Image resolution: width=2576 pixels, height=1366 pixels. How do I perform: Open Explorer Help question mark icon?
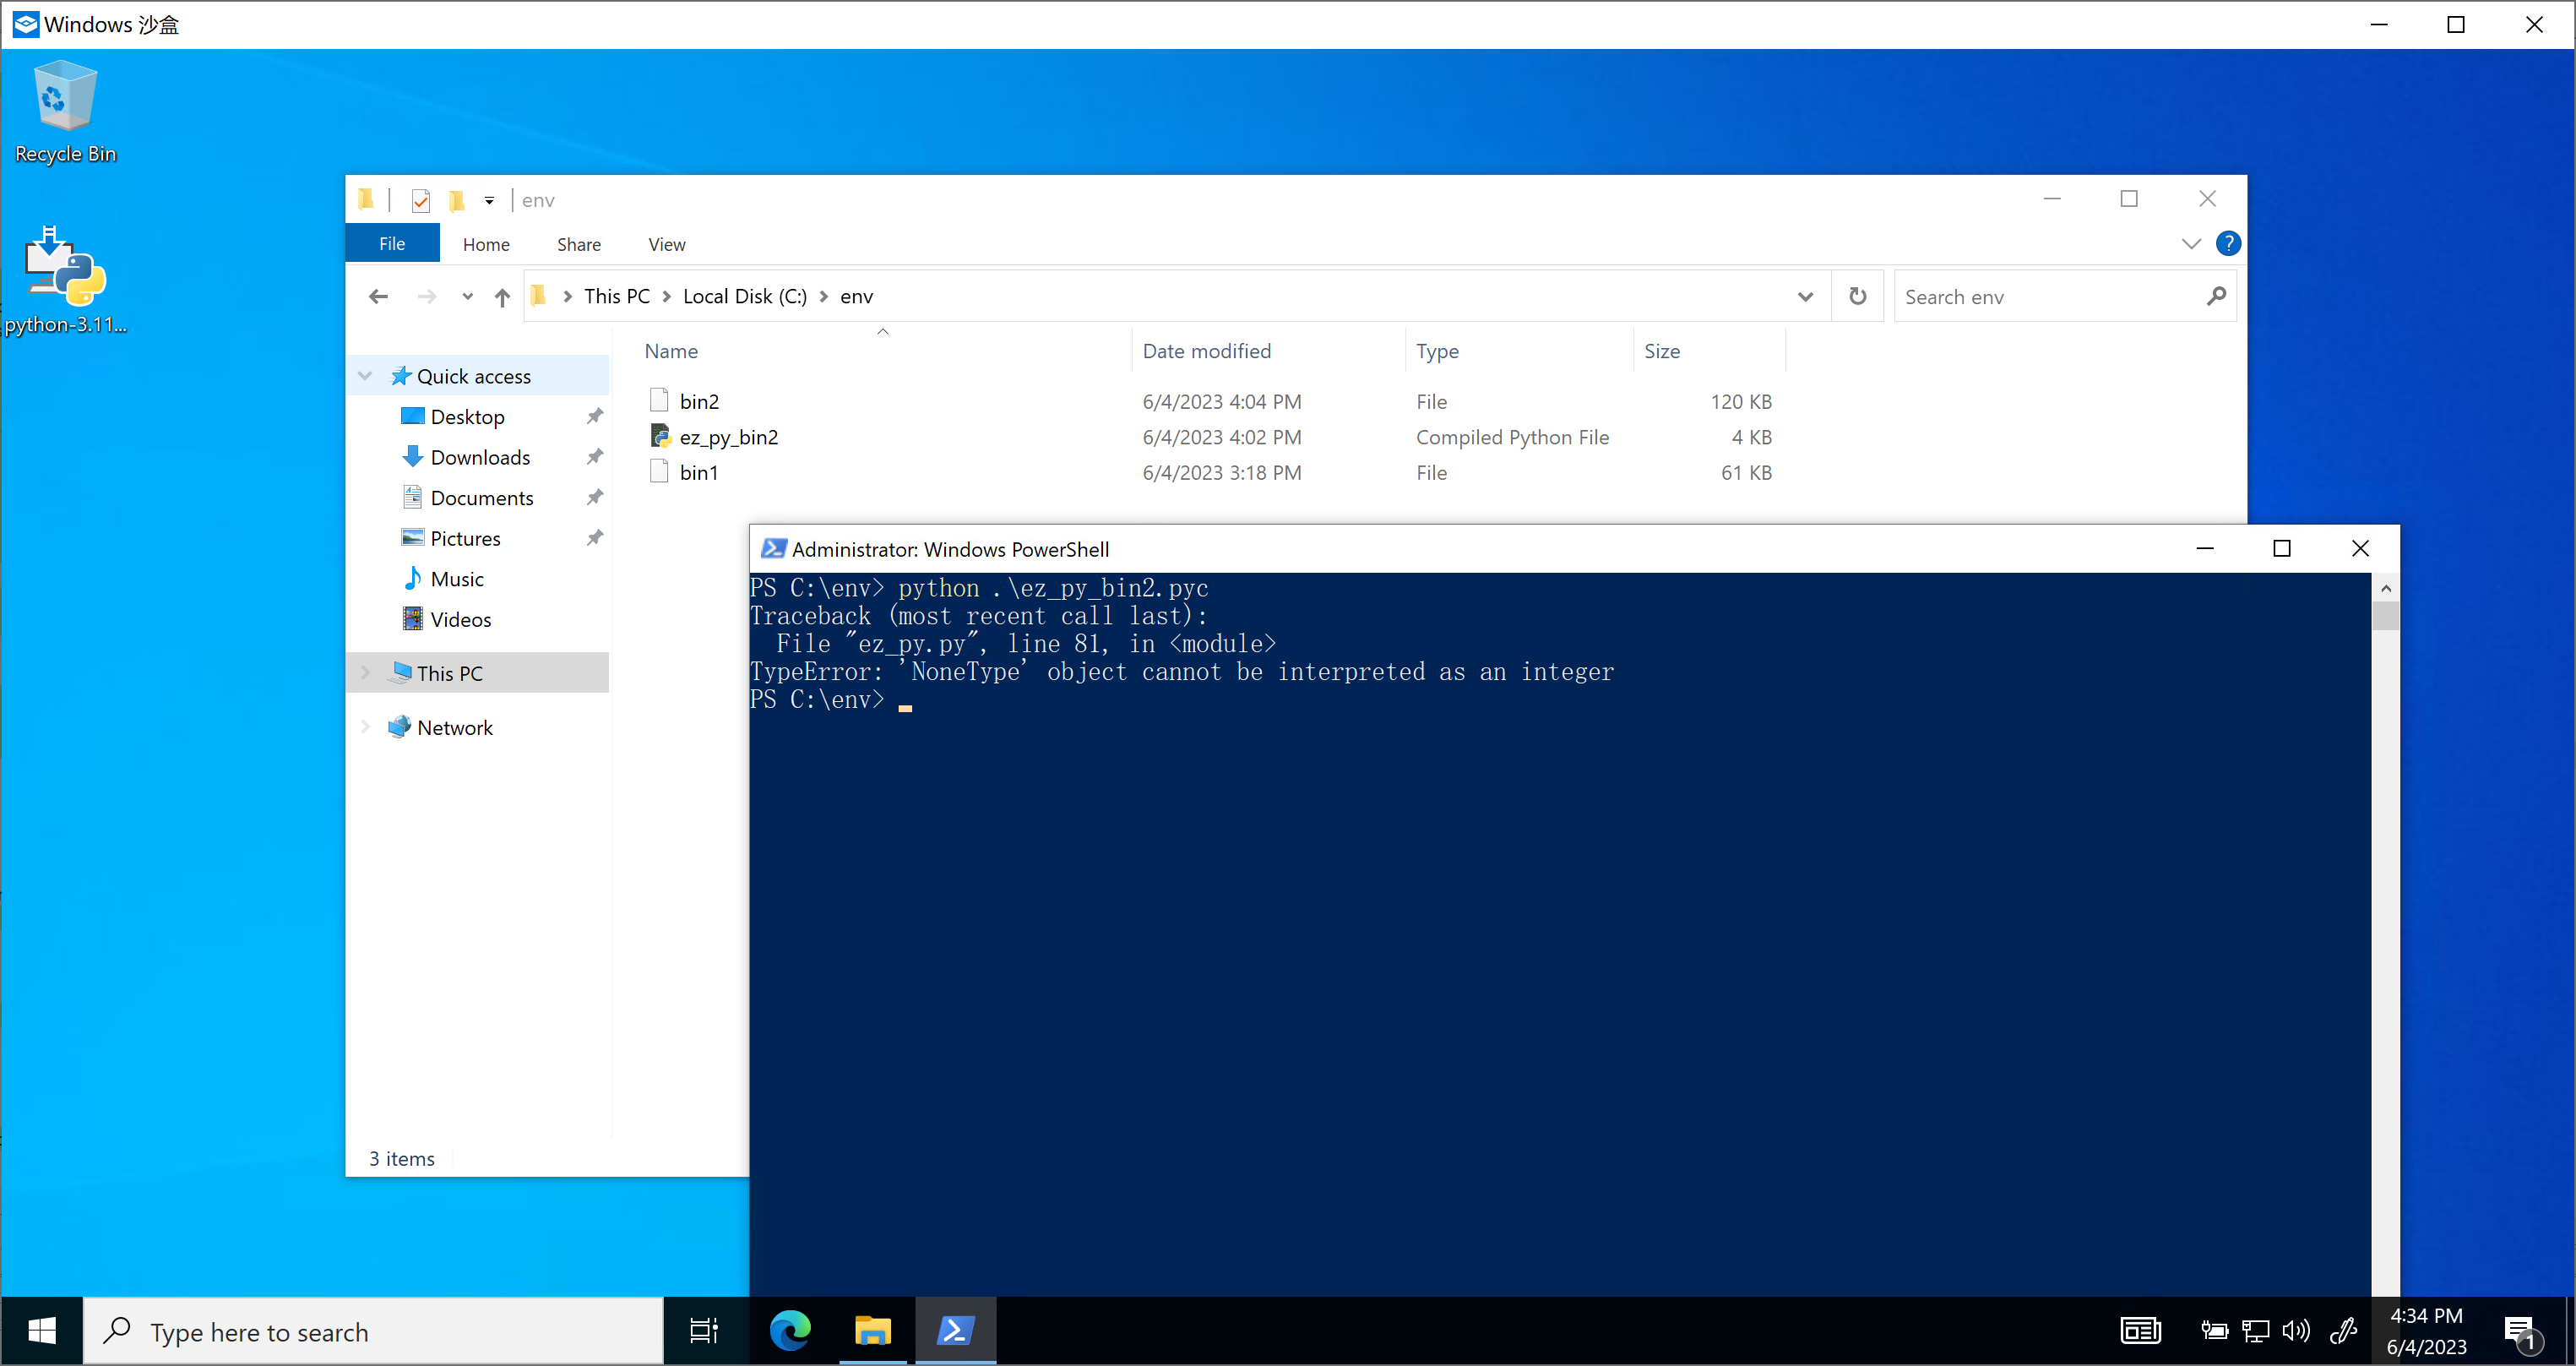(x=2228, y=243)
